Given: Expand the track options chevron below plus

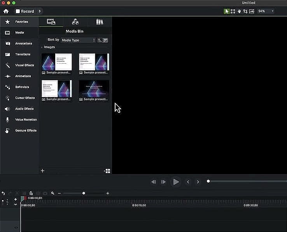Looking at the screenshot, I should pyautogui.click(x=16, y=204).
